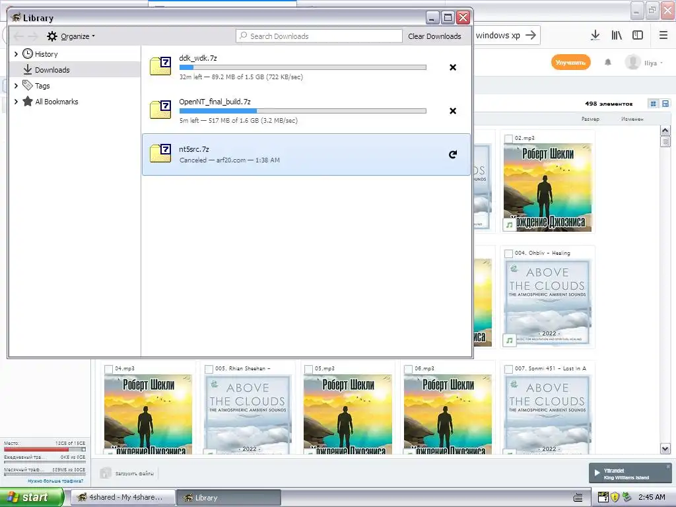676x507 pixels.
Task: Click the go arrow next to windows xp search
Action: tap(531, 36)
